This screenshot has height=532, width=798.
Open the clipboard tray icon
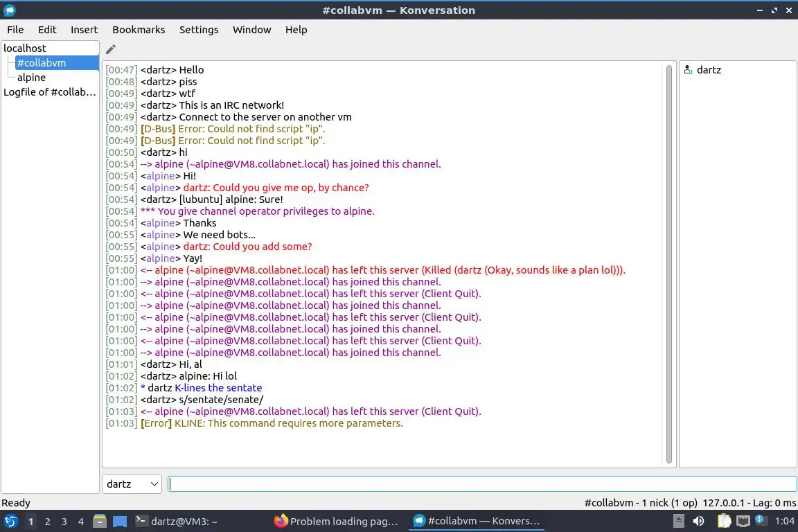coord(724,522)
